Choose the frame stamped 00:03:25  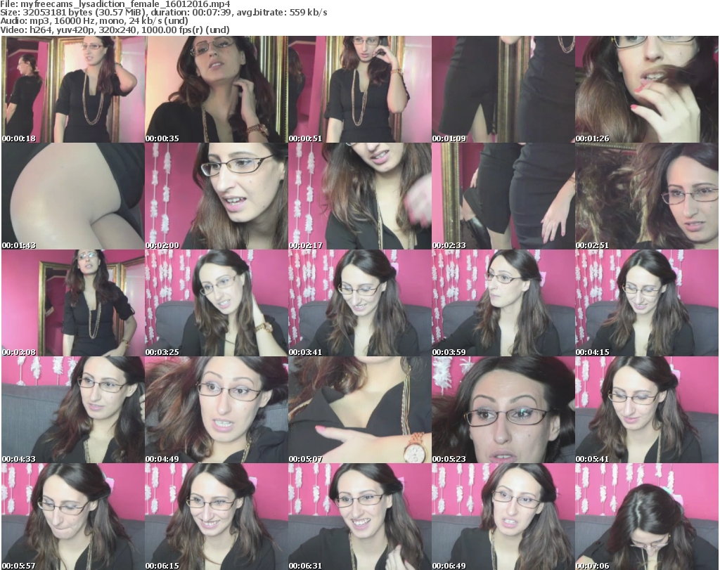(217, 304)
